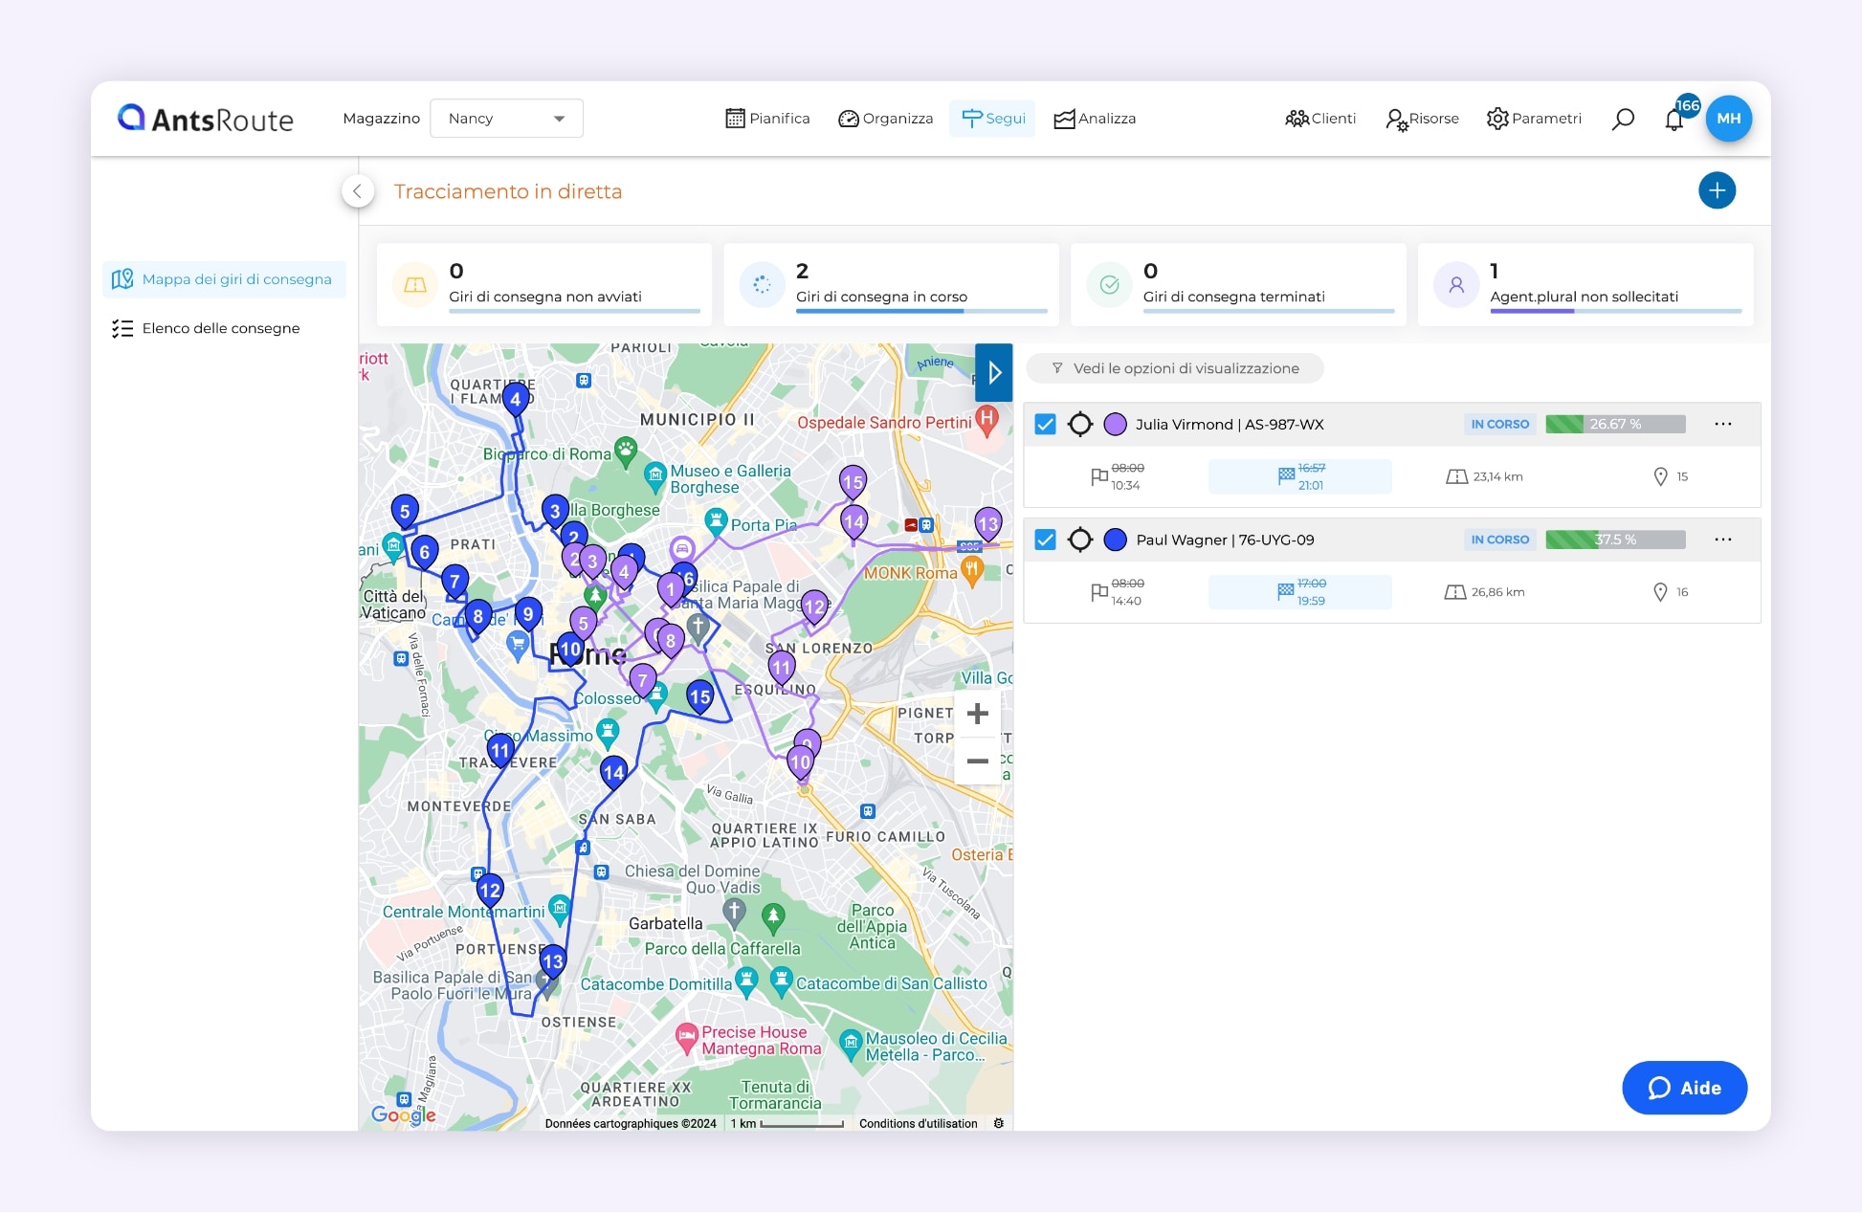
Task: Open Elenco delle consegne
Action: (220, 328)
